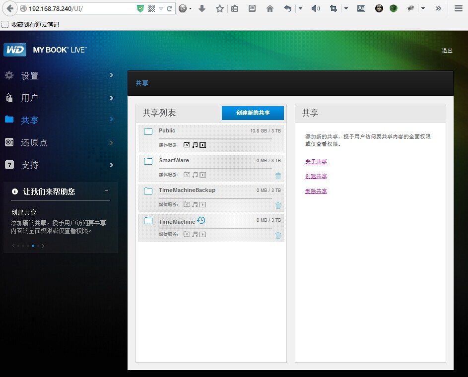The height and width of the screenshot is (377, 468).
Task: Click the Time Machine clock icon
Action: (x=201, y=220)
